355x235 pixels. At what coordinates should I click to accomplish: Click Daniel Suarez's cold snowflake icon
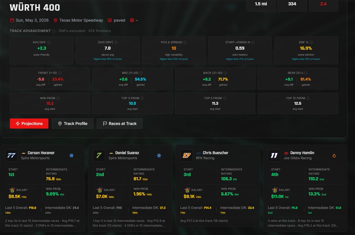tap(159, 155)
